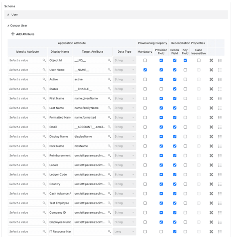Screen dimensions: 233x241
Task: Click the Country identity attribute field
Action: point(27,184)
